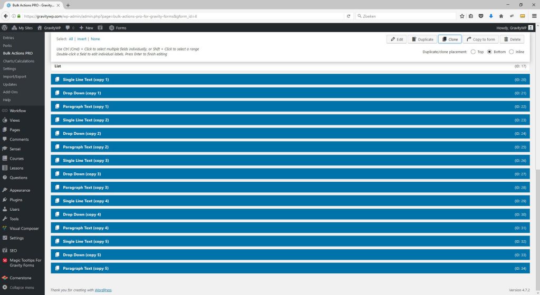540x295 pixels.
Task: Open Charts/Calculations in the sidebar
Action: [x=18, y=61]
